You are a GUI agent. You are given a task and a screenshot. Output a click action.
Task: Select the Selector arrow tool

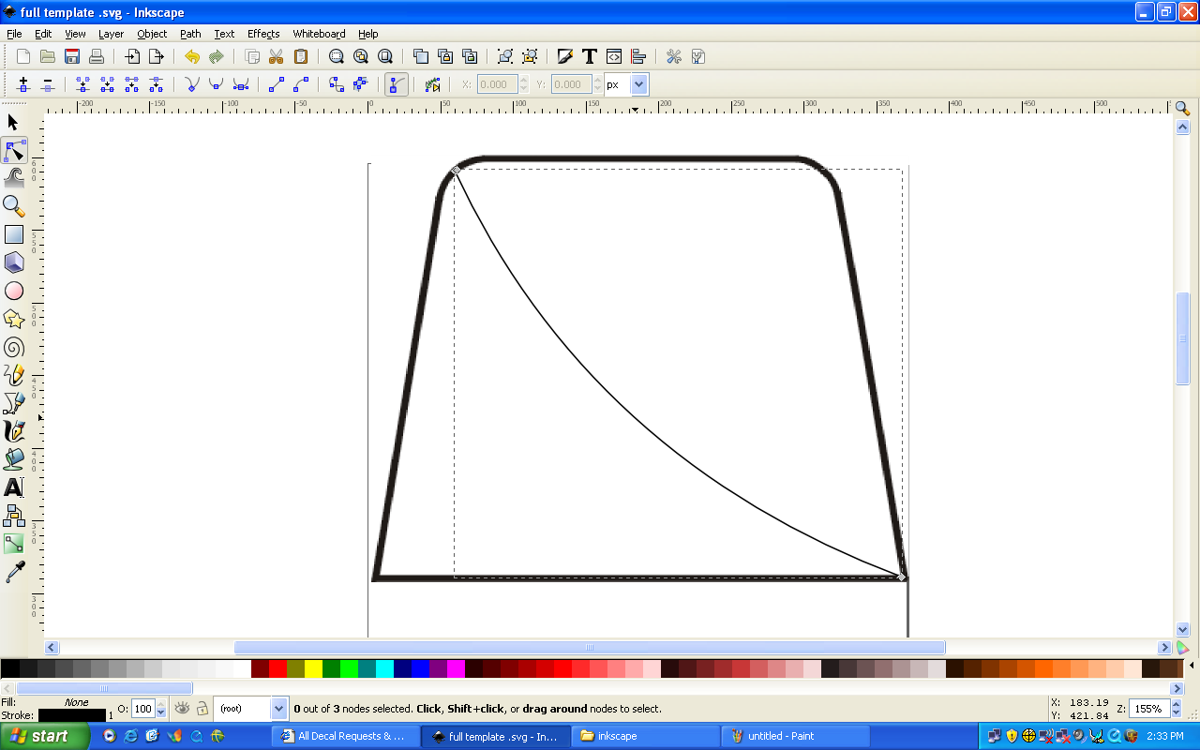point(14,123)
